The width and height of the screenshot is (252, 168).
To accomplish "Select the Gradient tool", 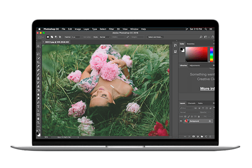I will coord(38,90).
